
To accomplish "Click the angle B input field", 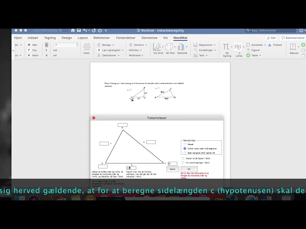I will (122, 125).
